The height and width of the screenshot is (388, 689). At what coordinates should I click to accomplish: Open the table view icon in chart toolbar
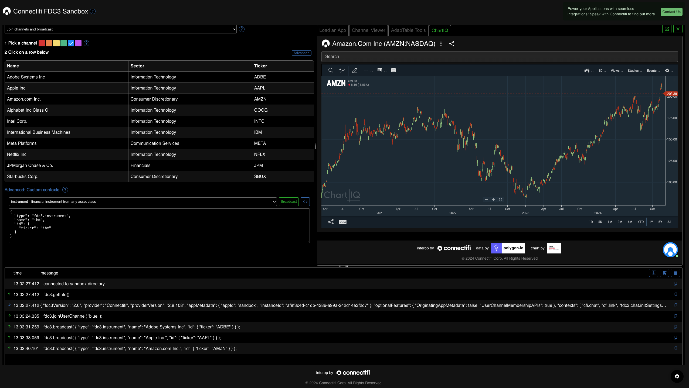click(x=393, y=70)
